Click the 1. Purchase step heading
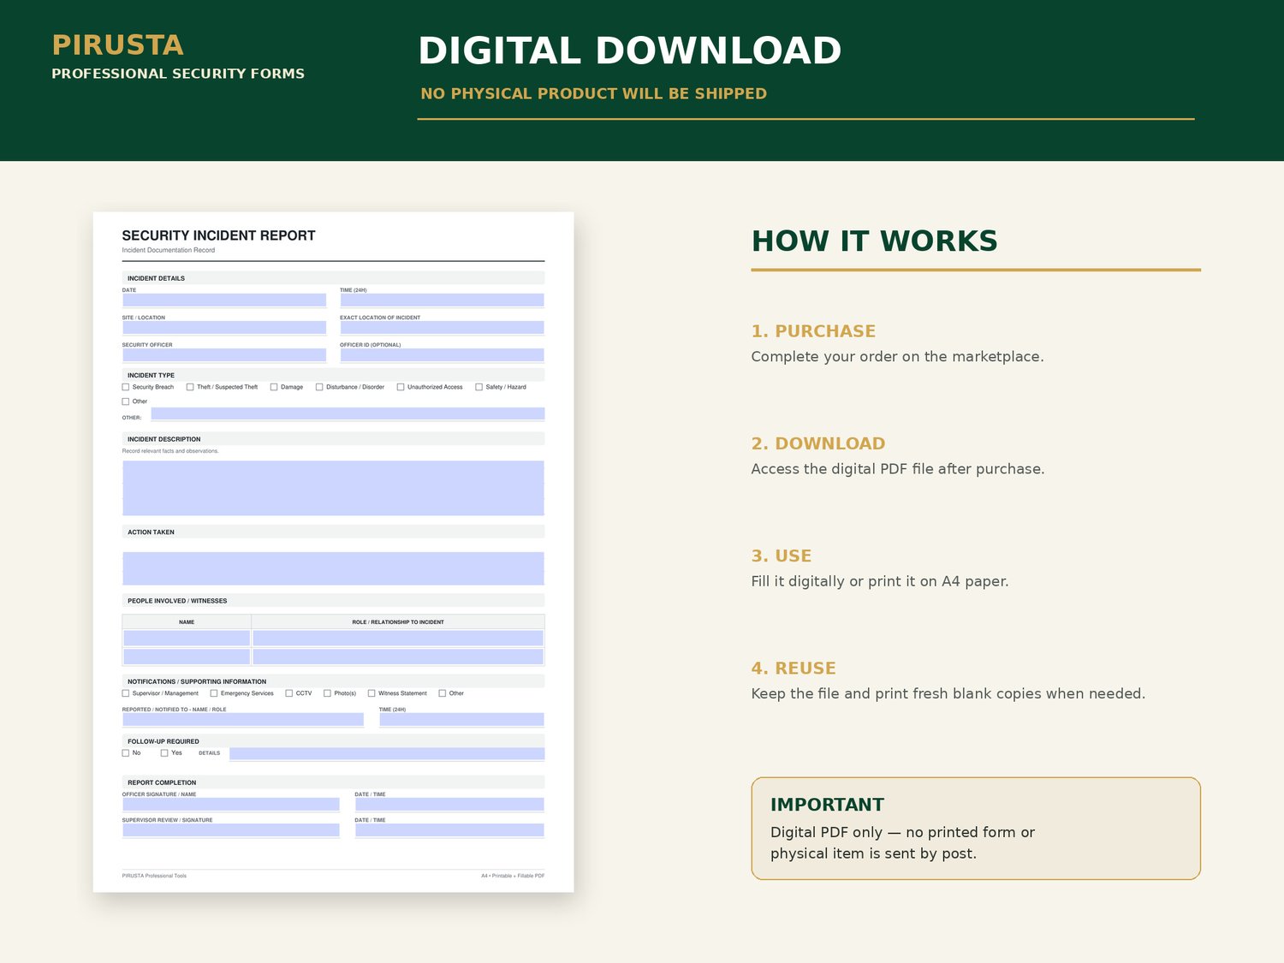The width and height of the screenshot is (1284, 963). (813, 331)
